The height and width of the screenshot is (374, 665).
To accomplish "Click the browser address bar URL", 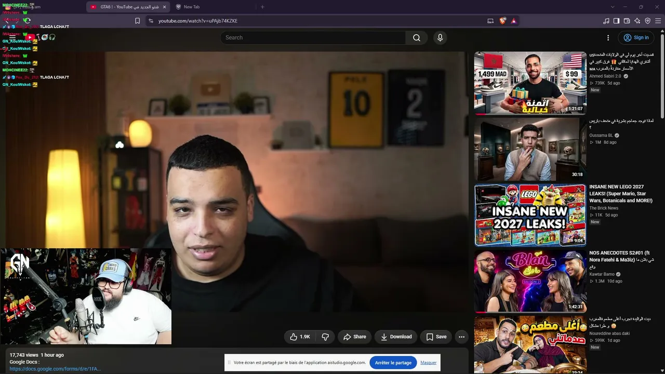I will (x=198, y=21).
